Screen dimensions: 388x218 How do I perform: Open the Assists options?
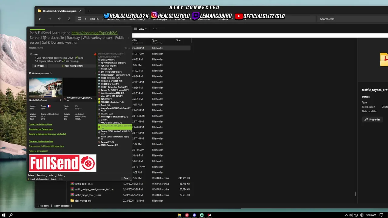coord(54,179)
